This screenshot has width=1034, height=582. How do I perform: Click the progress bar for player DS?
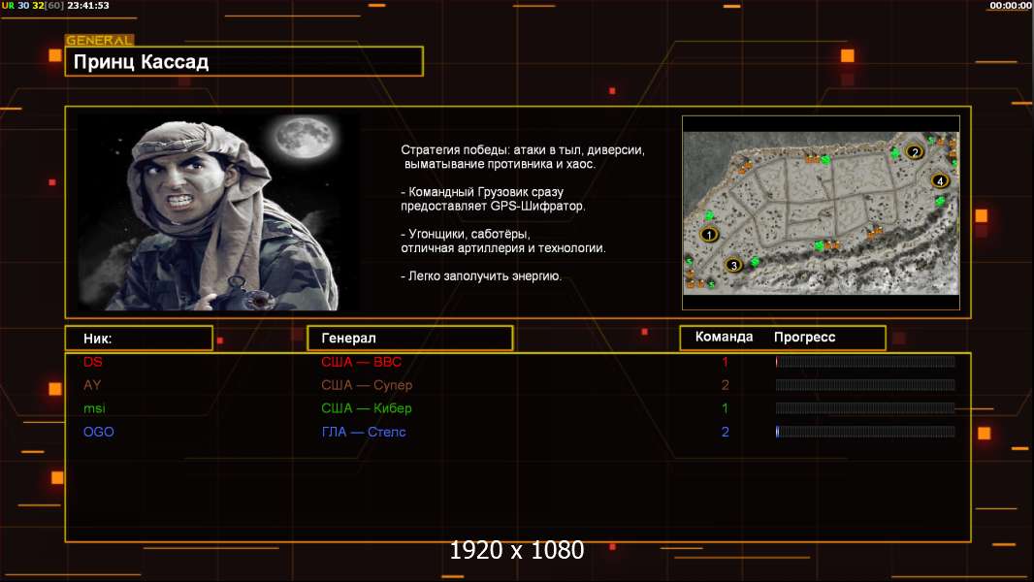click(865, 361)
